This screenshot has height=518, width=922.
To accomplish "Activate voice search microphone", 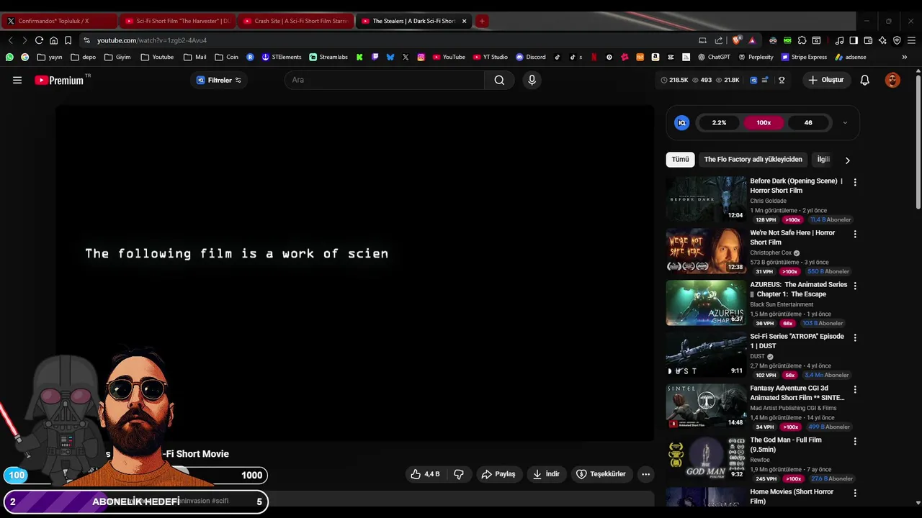I will click(532, 80).
